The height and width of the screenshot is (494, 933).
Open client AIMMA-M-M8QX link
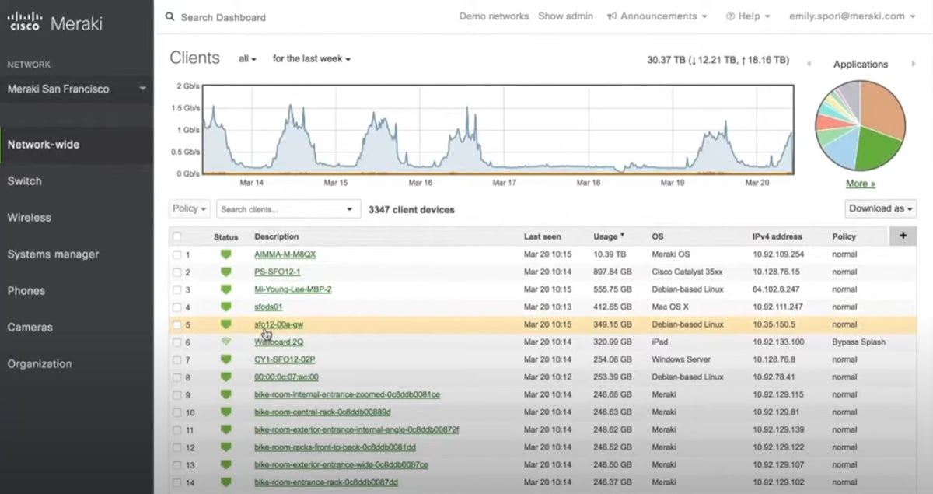pos(285,254)
